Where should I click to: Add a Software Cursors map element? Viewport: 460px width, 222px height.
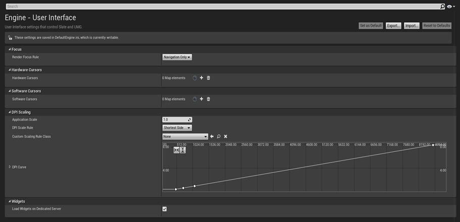(201, 99)
